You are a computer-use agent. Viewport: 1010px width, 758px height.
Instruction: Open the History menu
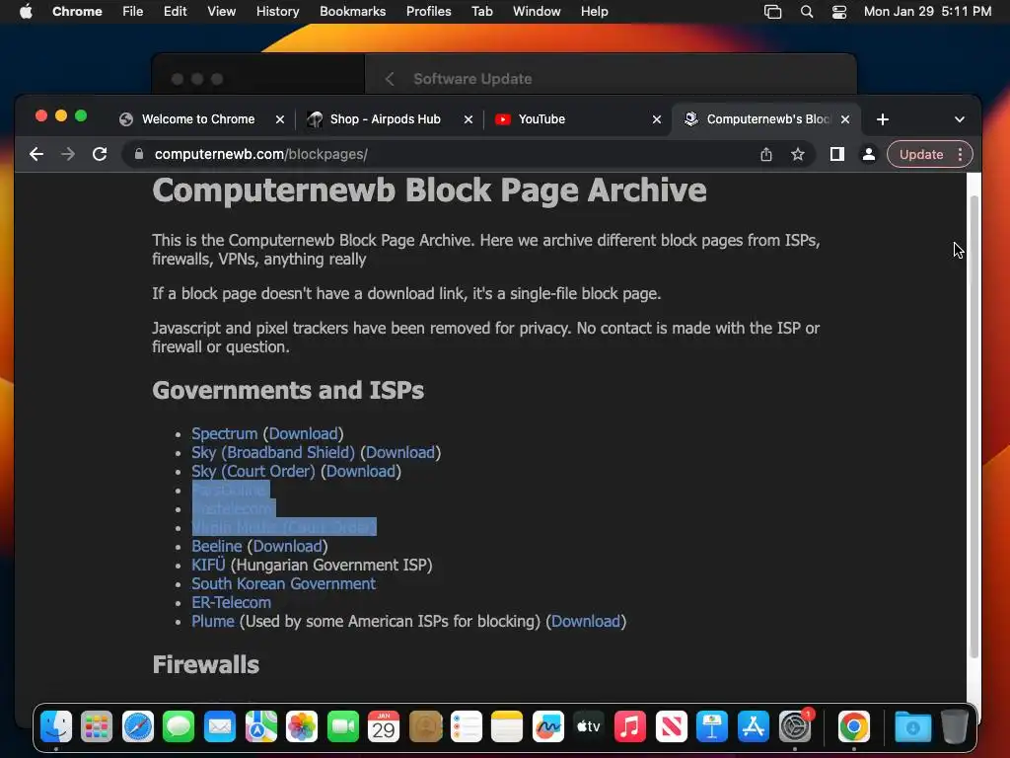coord(277,12)
